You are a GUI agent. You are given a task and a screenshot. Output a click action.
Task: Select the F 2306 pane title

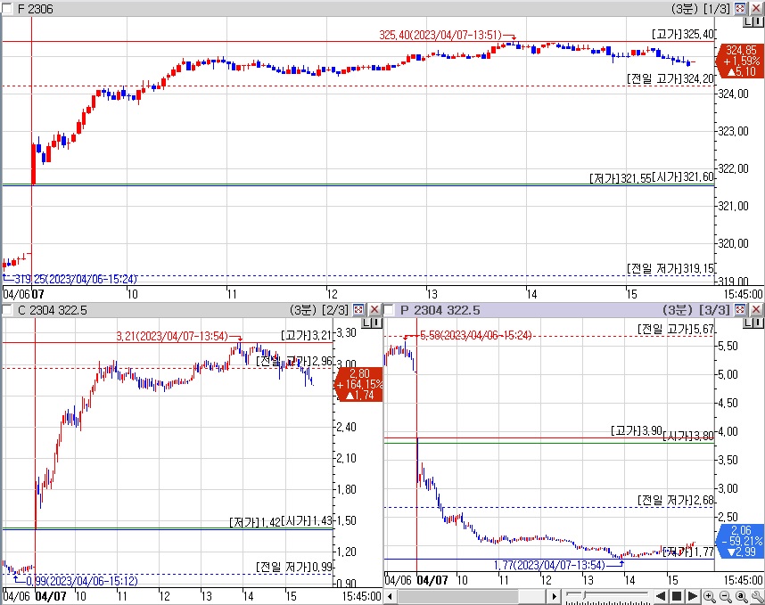point(35,9)
